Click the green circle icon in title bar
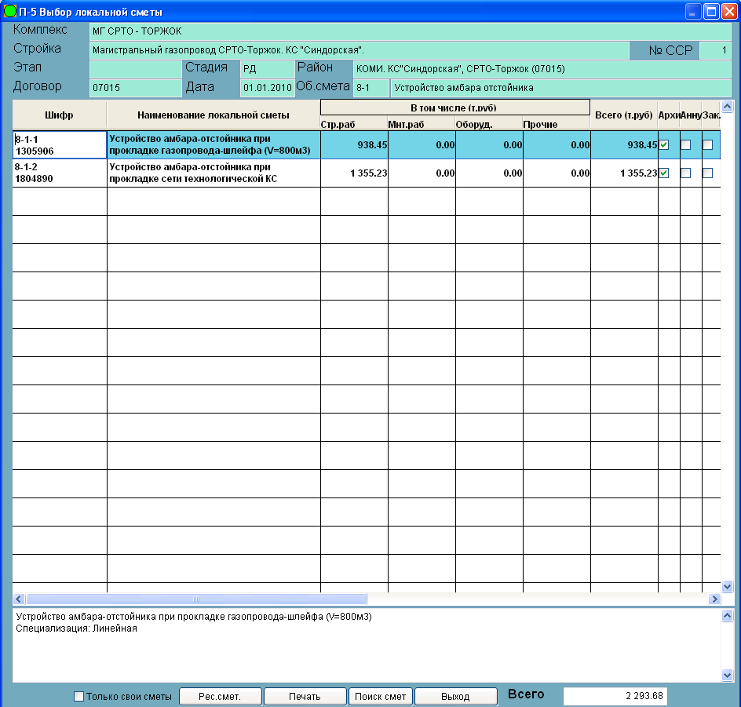 pyautogui.click(x=10, y=11)
